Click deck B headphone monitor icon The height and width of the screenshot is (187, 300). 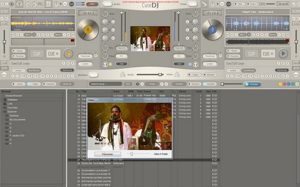(196, 64)
